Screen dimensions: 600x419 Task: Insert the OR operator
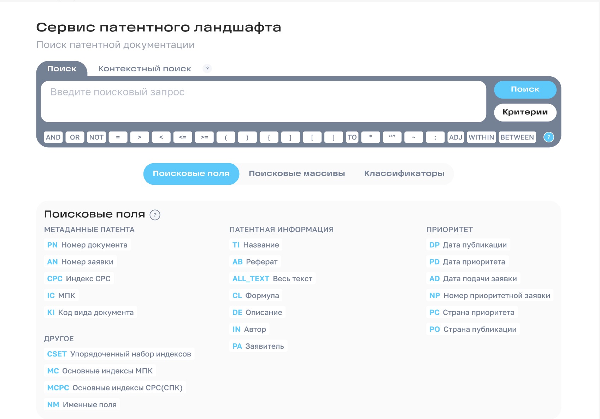click(x=75, y=137)
